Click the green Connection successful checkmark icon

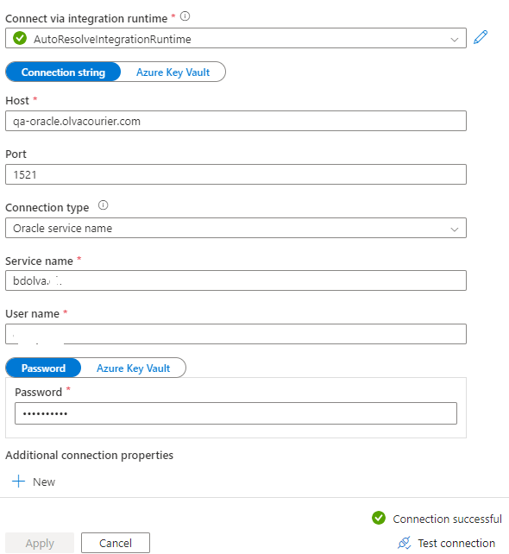coord(379,519)
